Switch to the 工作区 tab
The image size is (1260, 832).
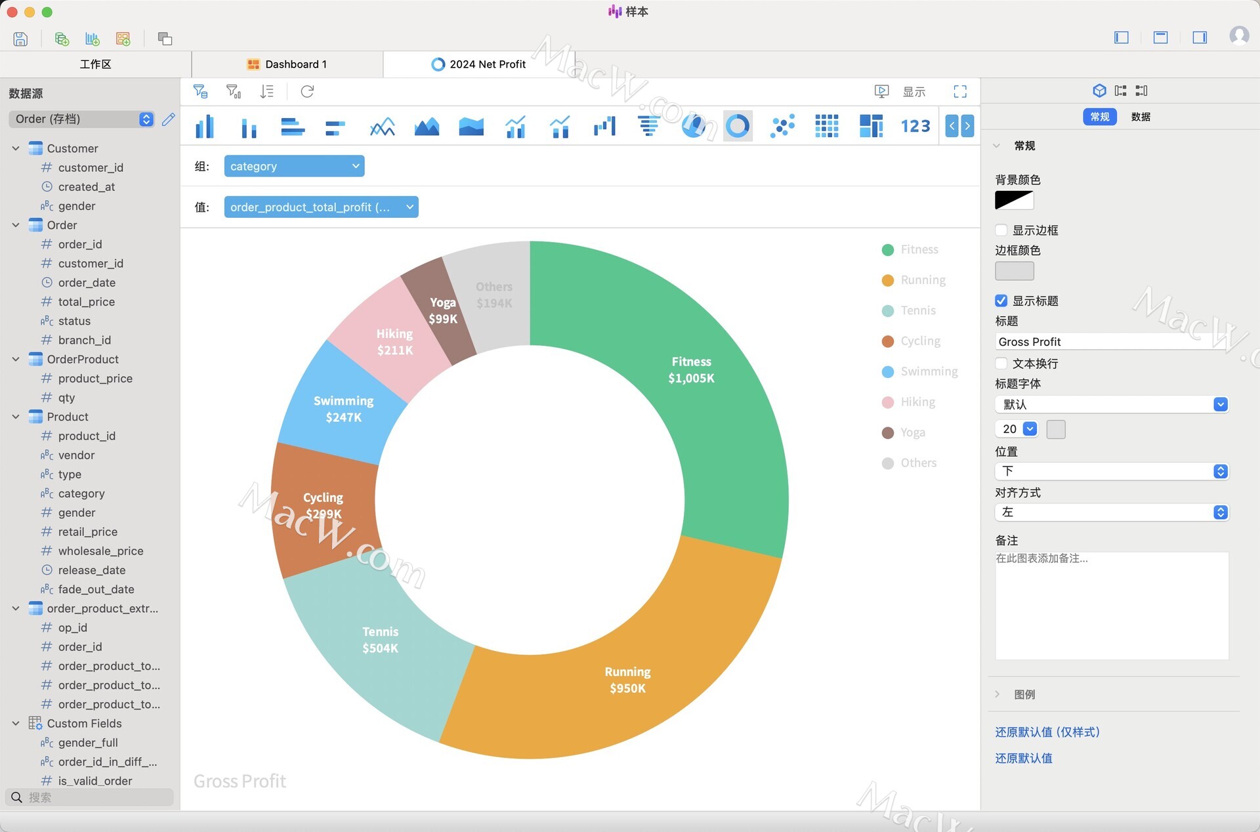[96, 64]
